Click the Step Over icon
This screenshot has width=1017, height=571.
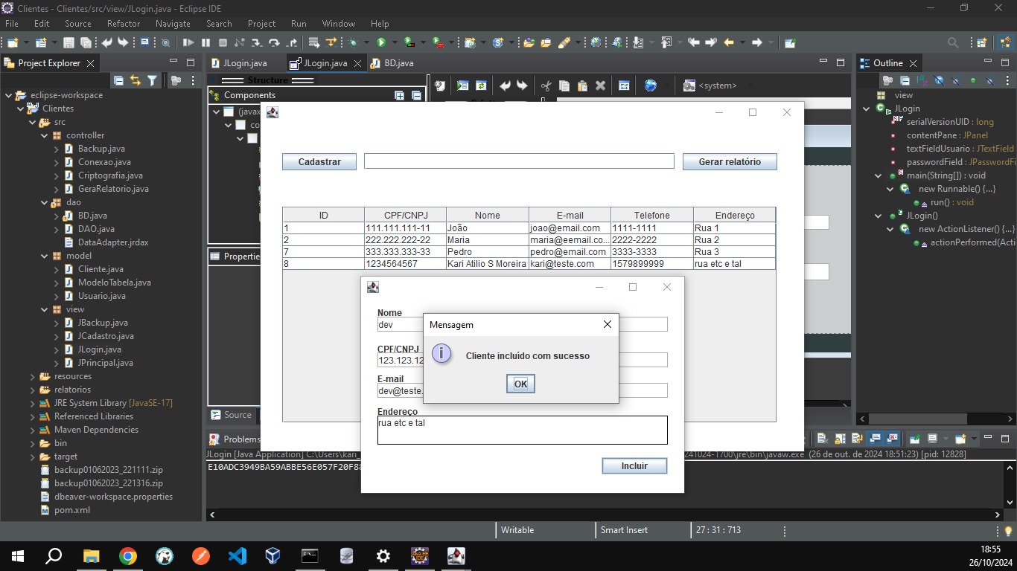click(x=274, y=42)
